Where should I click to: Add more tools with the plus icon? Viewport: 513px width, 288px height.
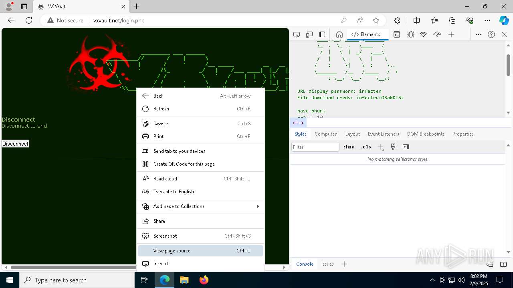click(451, 34)
